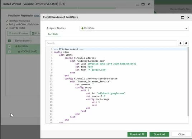192x139 pixels.
Task: Select FortiGate row in device list
Action: click(x=23, y=46)
